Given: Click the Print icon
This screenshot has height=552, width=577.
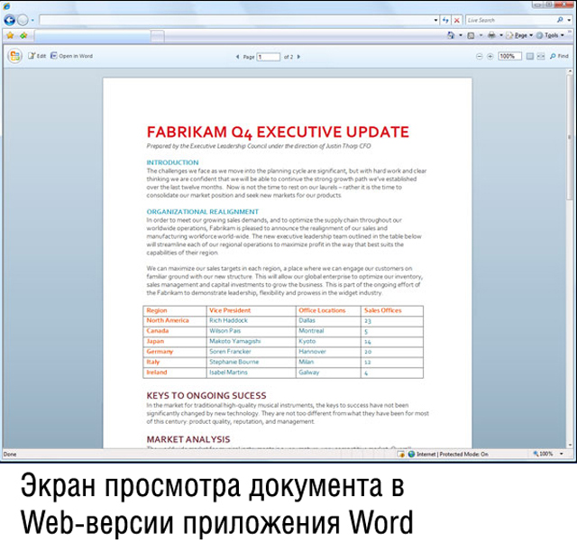Looking at the screenshot, I should coord(491,35).
